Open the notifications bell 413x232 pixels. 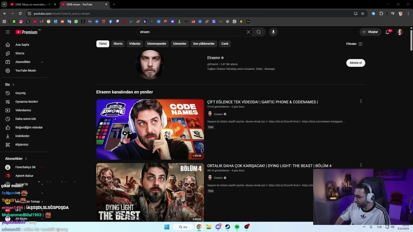[x=388, y=32]
